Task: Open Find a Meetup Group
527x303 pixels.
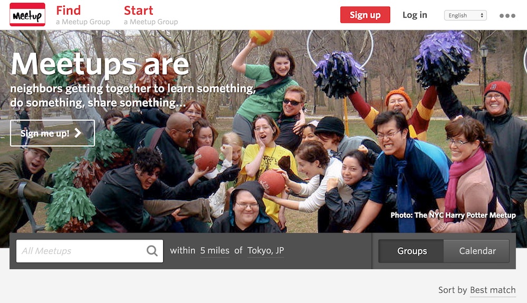Action: point(83,15)
